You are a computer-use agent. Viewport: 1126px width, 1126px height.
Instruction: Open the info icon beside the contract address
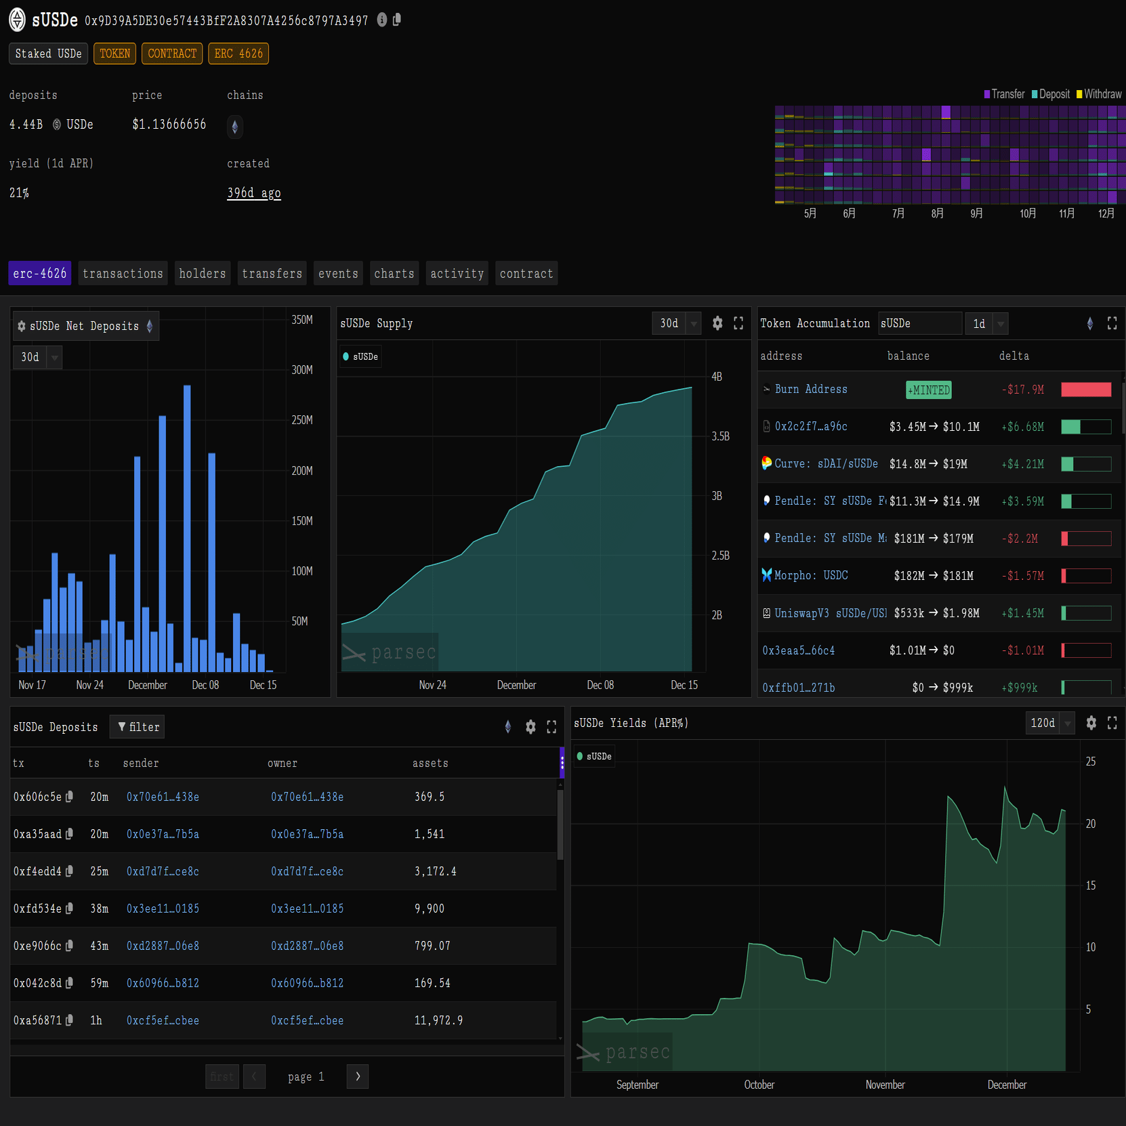[382, 20]
